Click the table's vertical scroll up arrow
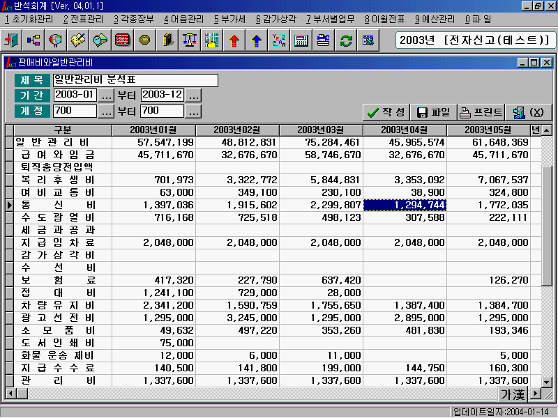The width and height of the screenshot is (558, 418). click(x=547, y=130)
